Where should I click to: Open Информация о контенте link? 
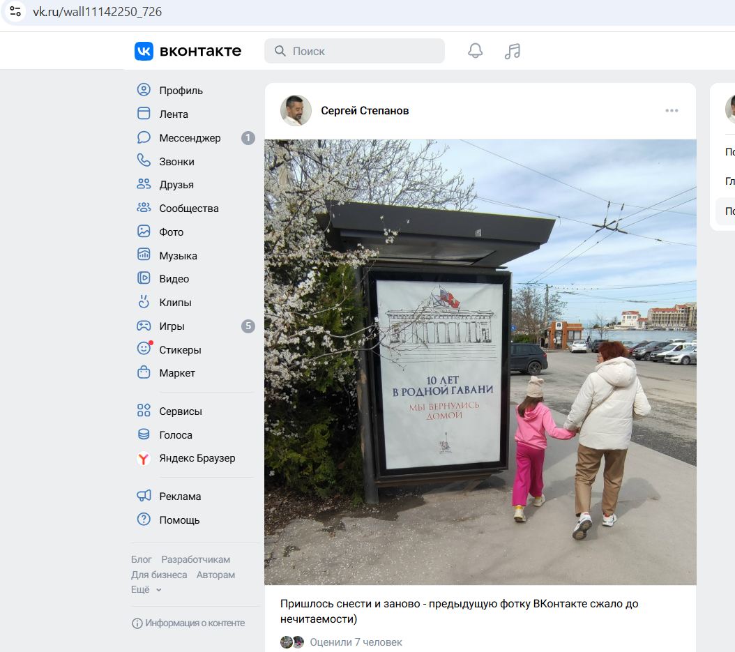coord(195,623)
